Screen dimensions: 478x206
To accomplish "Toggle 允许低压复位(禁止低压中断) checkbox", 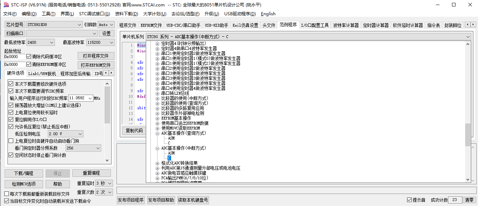I will click(x=11, y=127).
